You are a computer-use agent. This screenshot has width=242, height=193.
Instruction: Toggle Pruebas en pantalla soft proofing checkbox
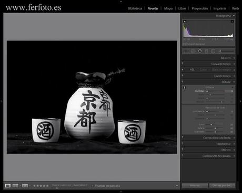tap(93, 186)
